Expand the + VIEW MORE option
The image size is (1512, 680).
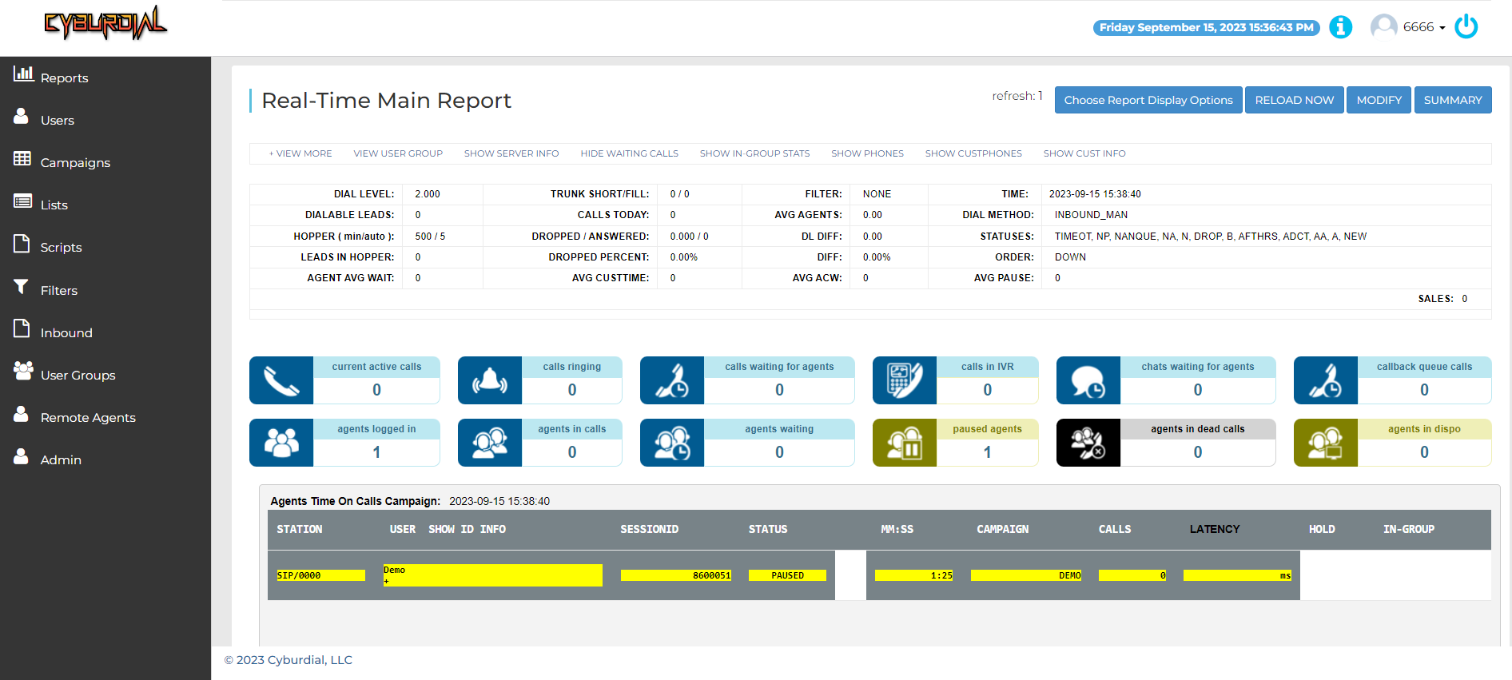300,153
